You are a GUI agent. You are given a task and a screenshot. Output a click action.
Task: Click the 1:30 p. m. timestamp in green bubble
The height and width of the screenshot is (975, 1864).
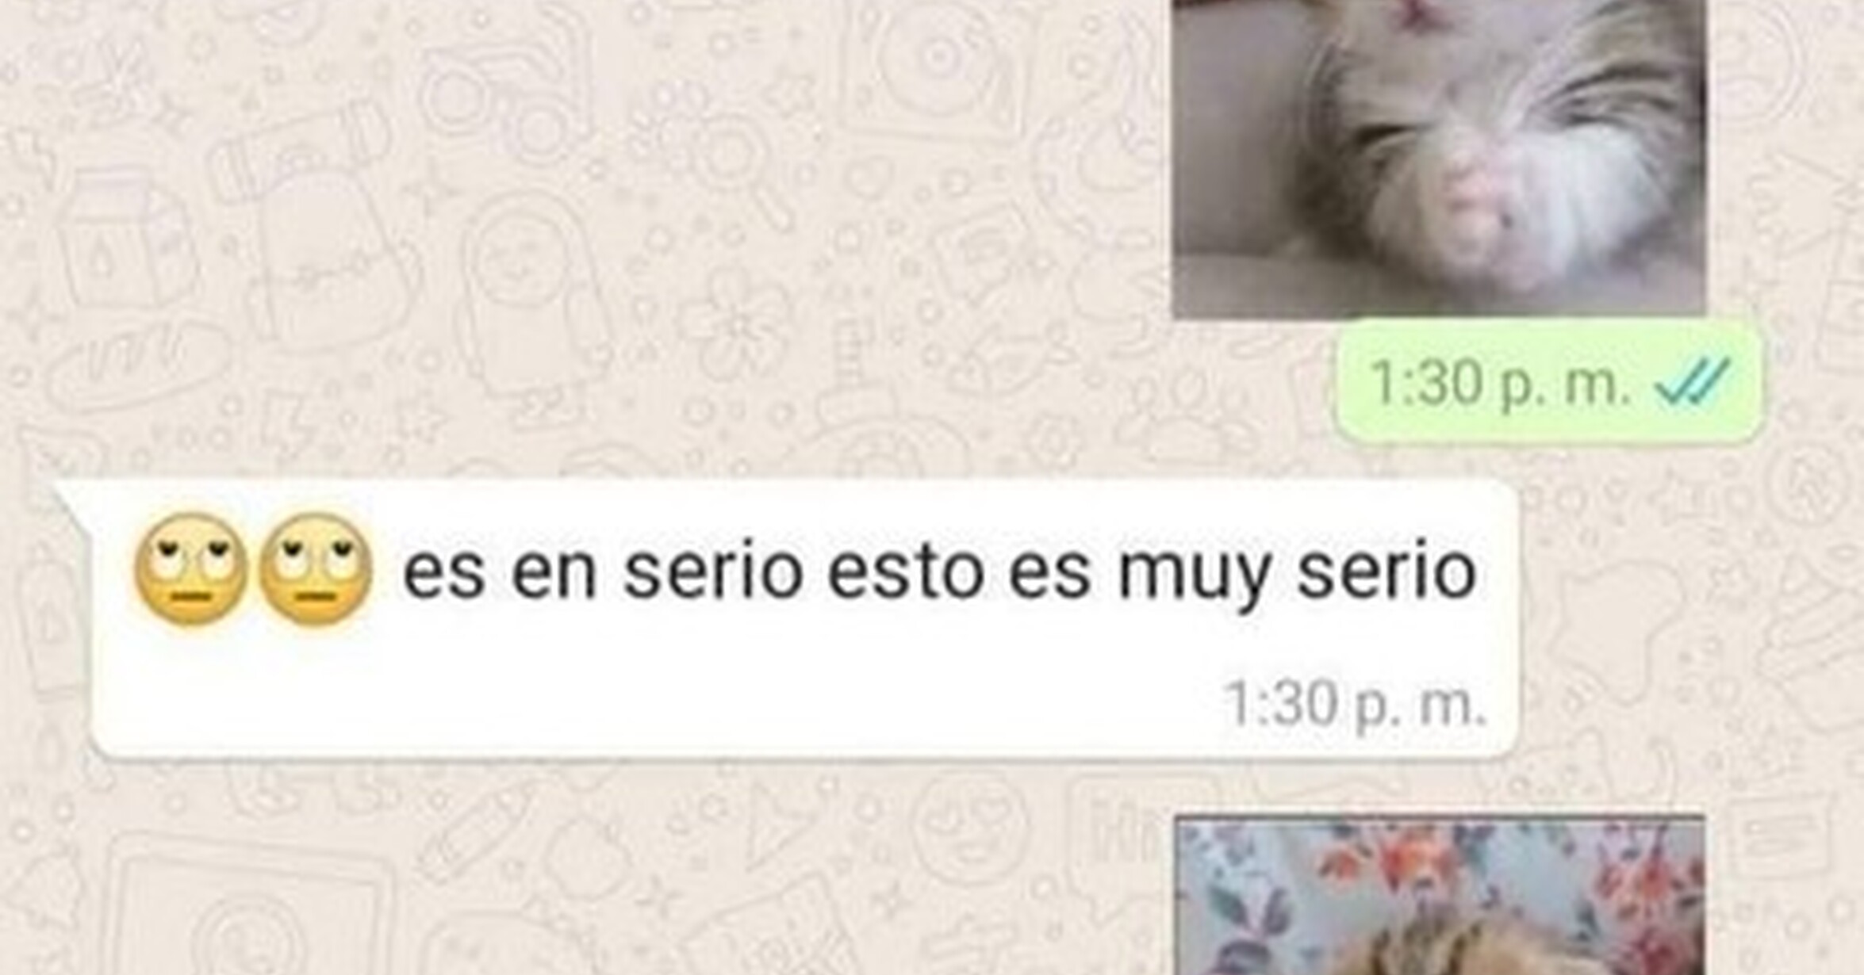tap(1499, 384)
